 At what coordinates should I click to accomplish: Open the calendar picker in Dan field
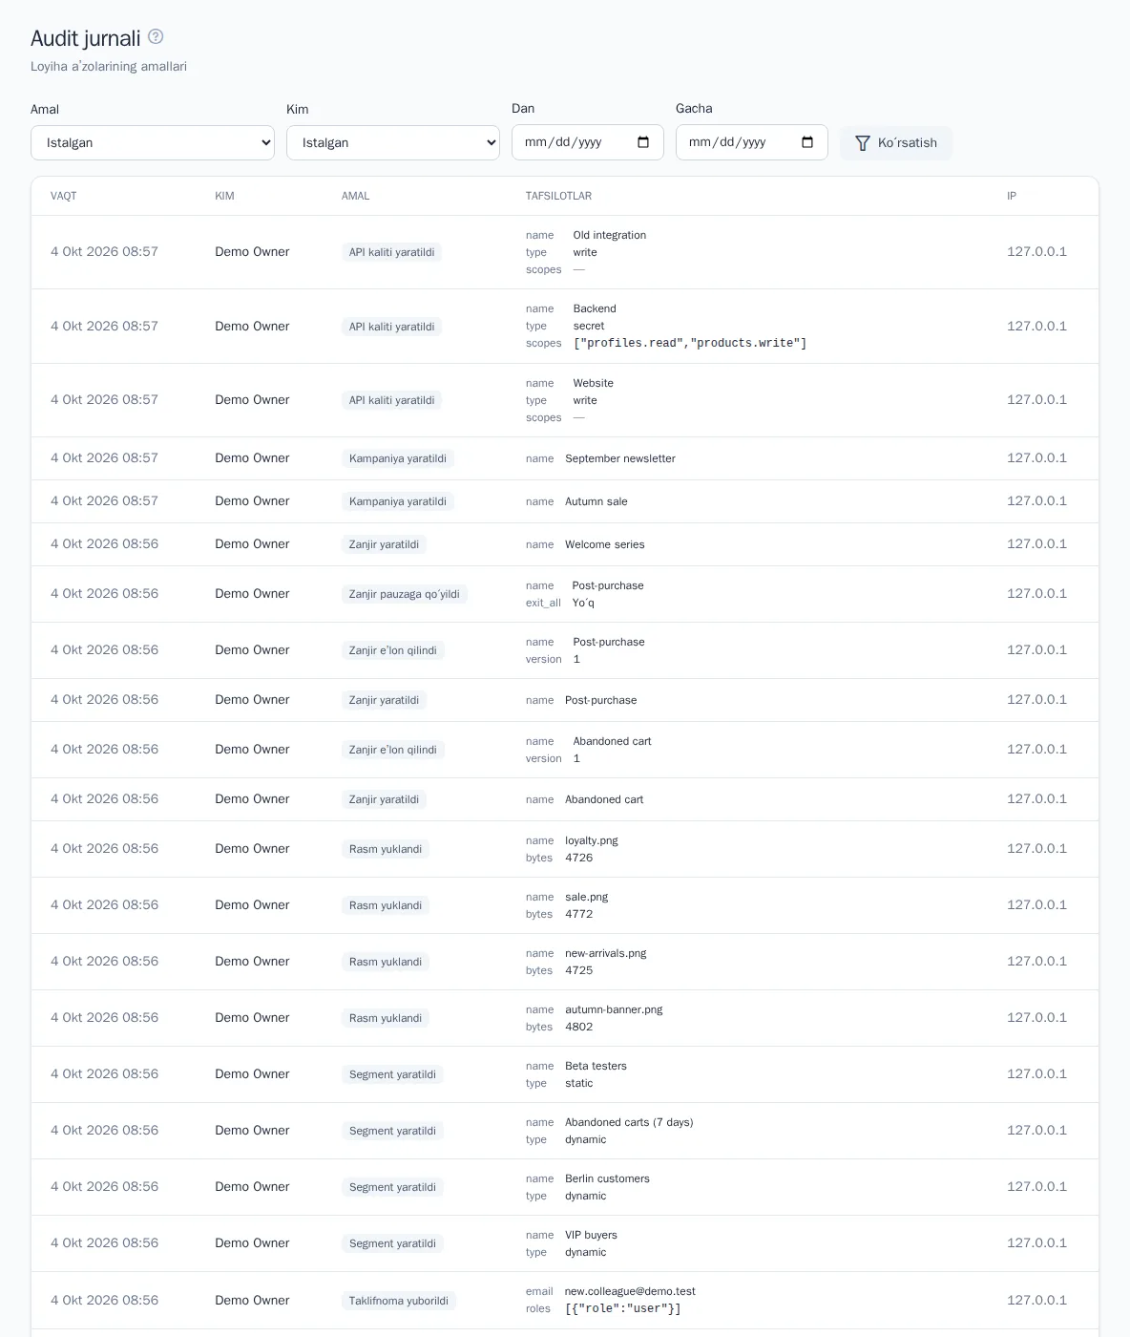tap(643, 142)
